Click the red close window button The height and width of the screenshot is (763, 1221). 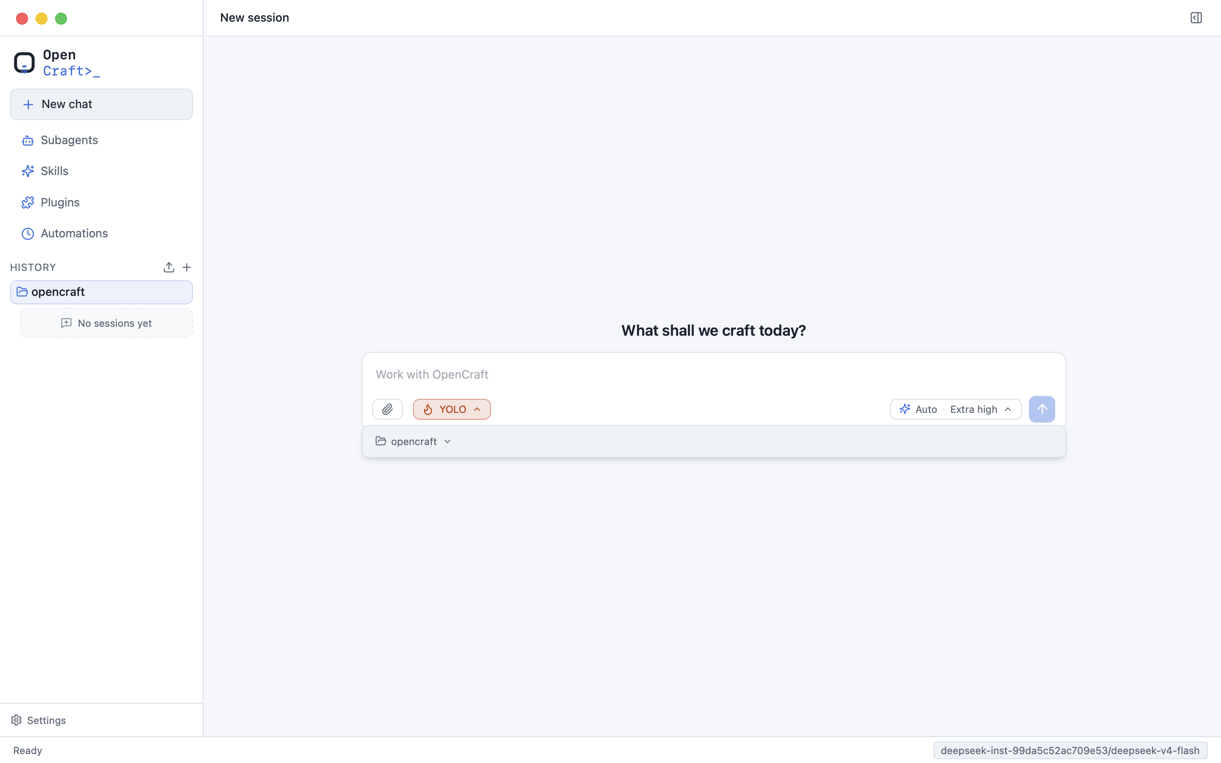[22, 19]
